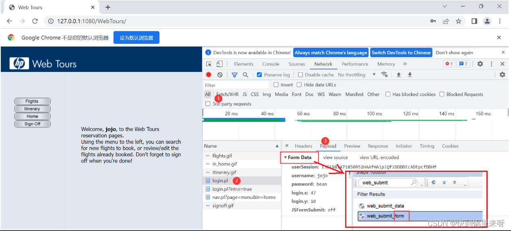Check Has blocked cookies checkbox
The width and height of the screenshot is (511, 231).
tap(388, 94)
